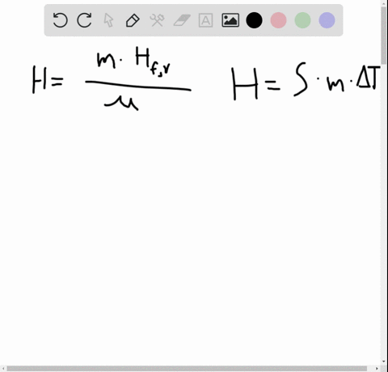Set pen color to pink
The width and height of the screenshot is (388, 372).
pyautogui.click(x=278, y=20)
